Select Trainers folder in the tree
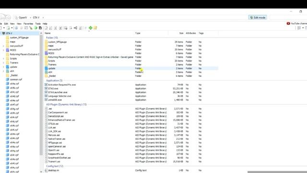This screenshot has height=173, width=307. 14,63
